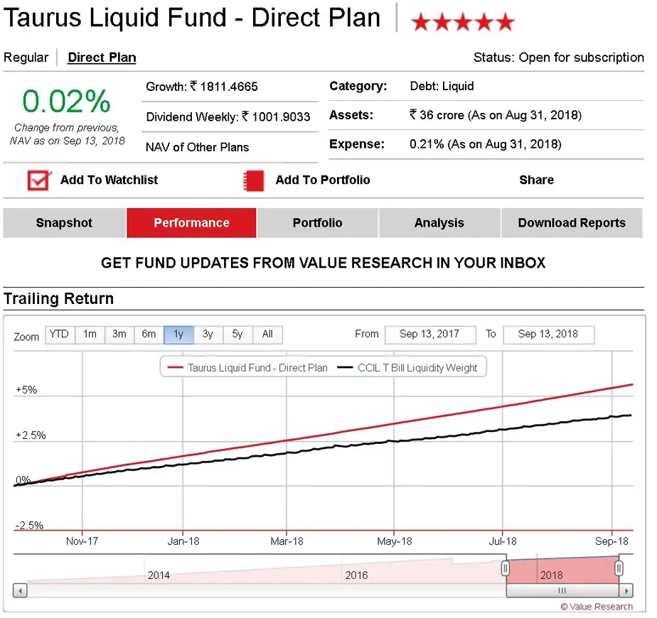
Task: Set chart zoom to YTD
Action: click(60, 335)
